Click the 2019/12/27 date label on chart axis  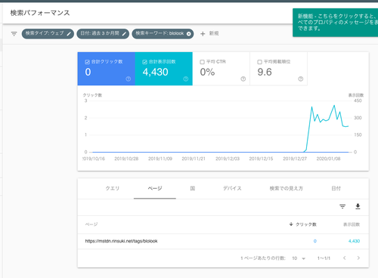point(295,159)
